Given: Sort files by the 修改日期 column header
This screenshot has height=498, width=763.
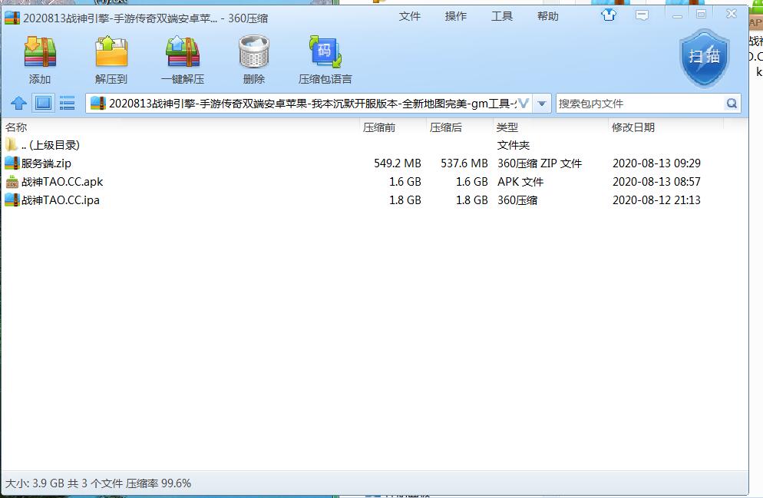Looking at the screenshot, I should [633, 127].
